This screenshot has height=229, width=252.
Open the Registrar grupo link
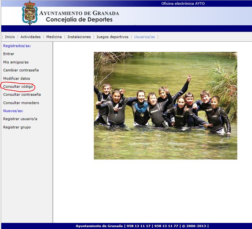tap(17, 127)
